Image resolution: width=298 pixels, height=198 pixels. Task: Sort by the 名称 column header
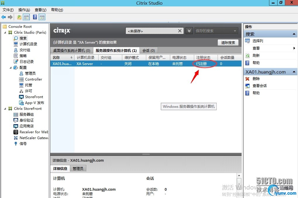62,57
